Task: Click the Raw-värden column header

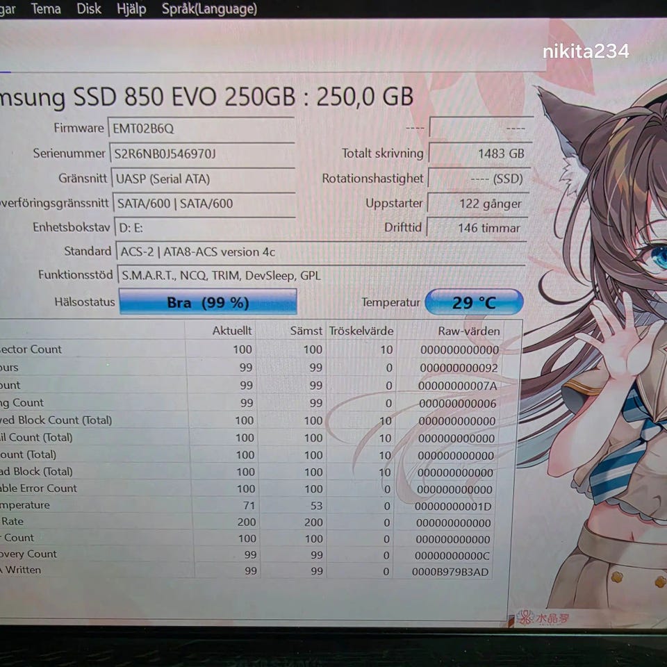Action: [x=469, y=331]
